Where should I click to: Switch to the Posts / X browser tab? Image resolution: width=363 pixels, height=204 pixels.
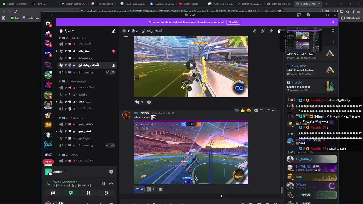tap(44, 4)
